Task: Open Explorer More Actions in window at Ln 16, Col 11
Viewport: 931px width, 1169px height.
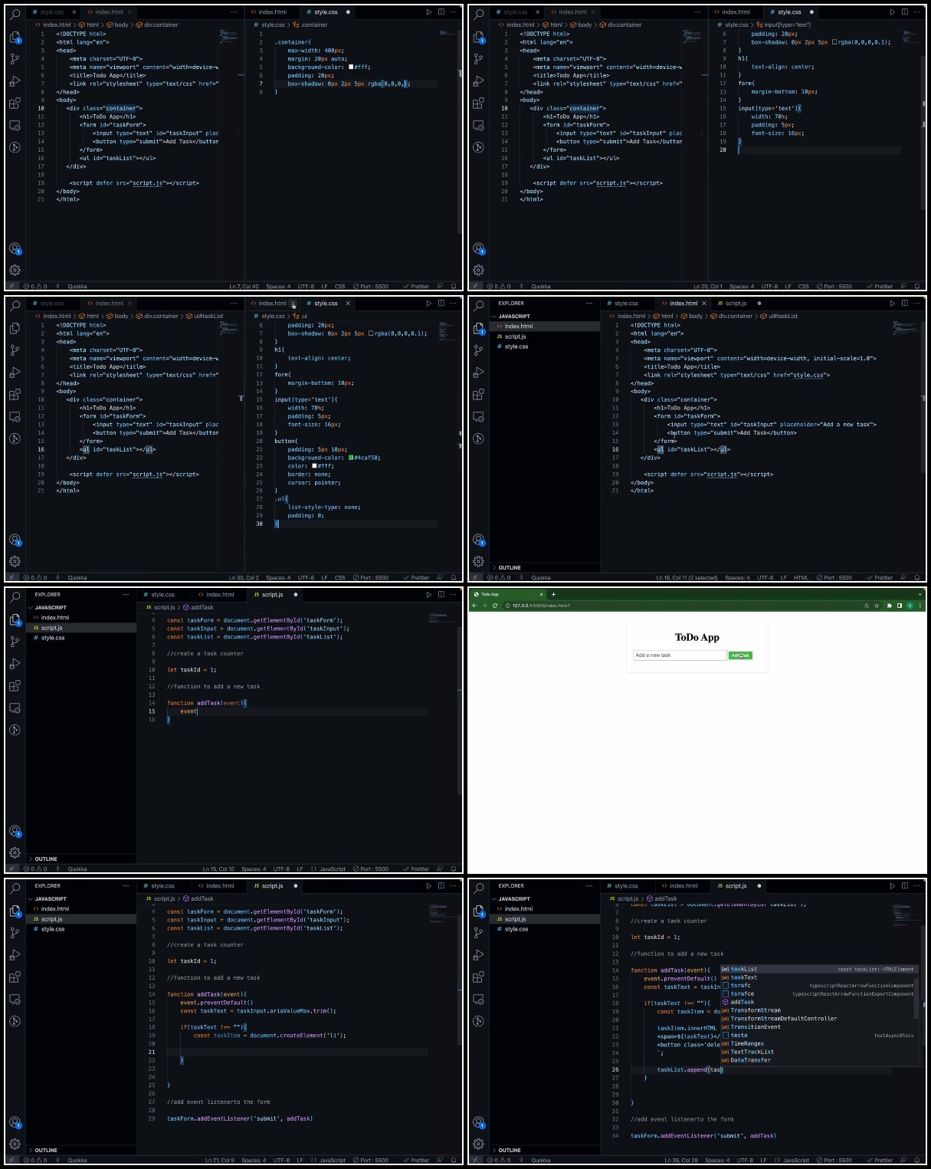Action: click(589, 304)
